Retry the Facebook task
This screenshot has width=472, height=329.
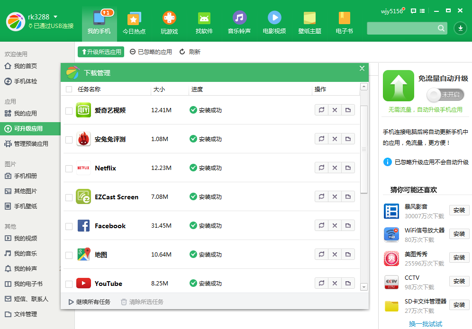321,225
